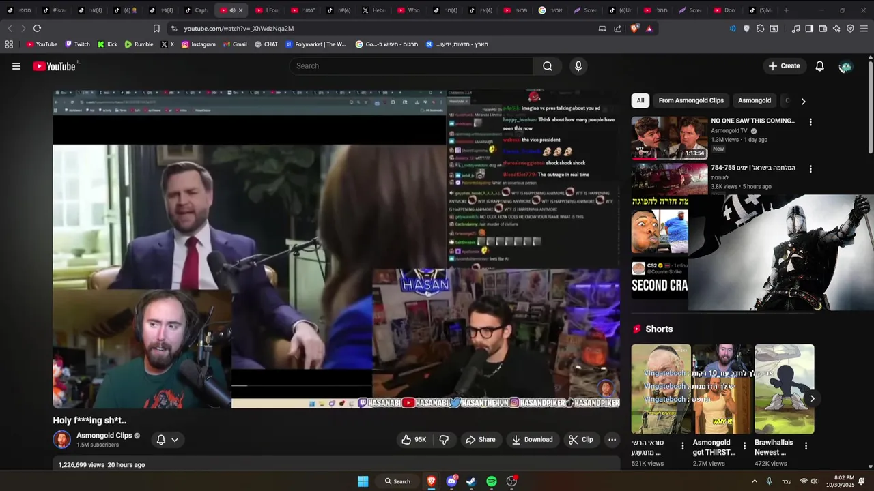Screen dimensions: 874x491
Task: Toggle the Windows volume tray icon
Action: coord(814,481)
